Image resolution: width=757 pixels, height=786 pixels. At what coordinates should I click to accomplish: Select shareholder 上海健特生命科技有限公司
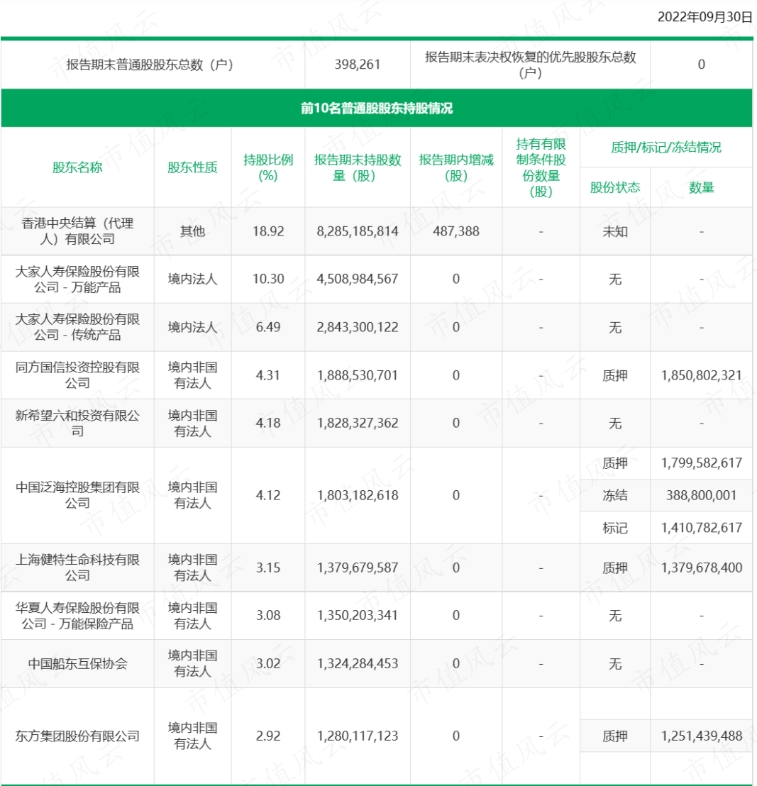click(77, 568)
